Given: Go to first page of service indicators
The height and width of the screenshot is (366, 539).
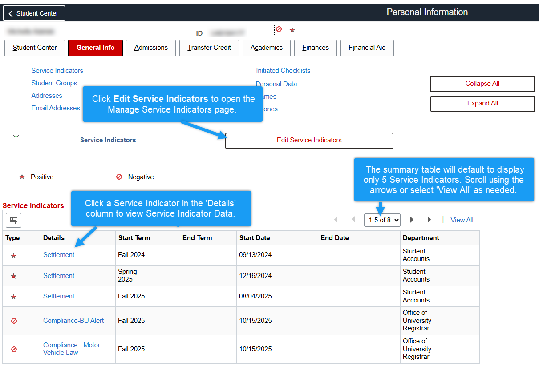Looking at the screenshot, I should click(x=335, y=220).
